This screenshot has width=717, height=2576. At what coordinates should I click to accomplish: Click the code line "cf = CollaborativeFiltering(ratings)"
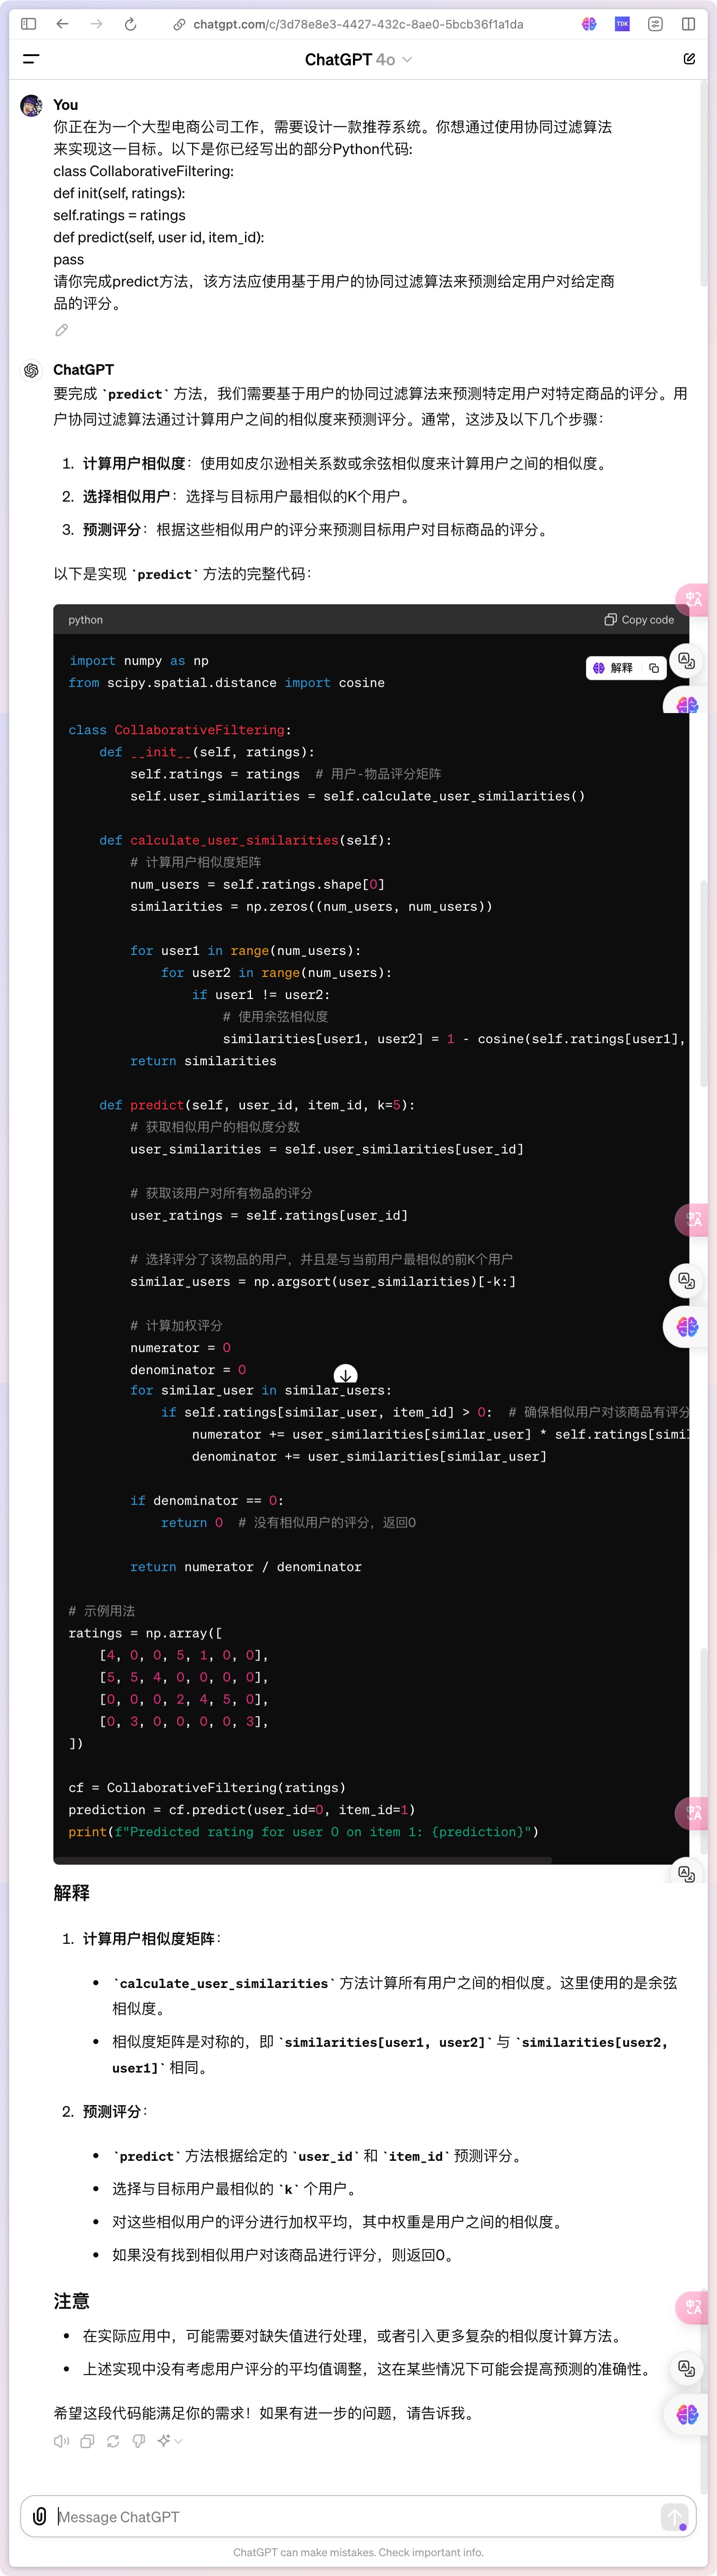pyautogui.click(x=207, y=1788)
